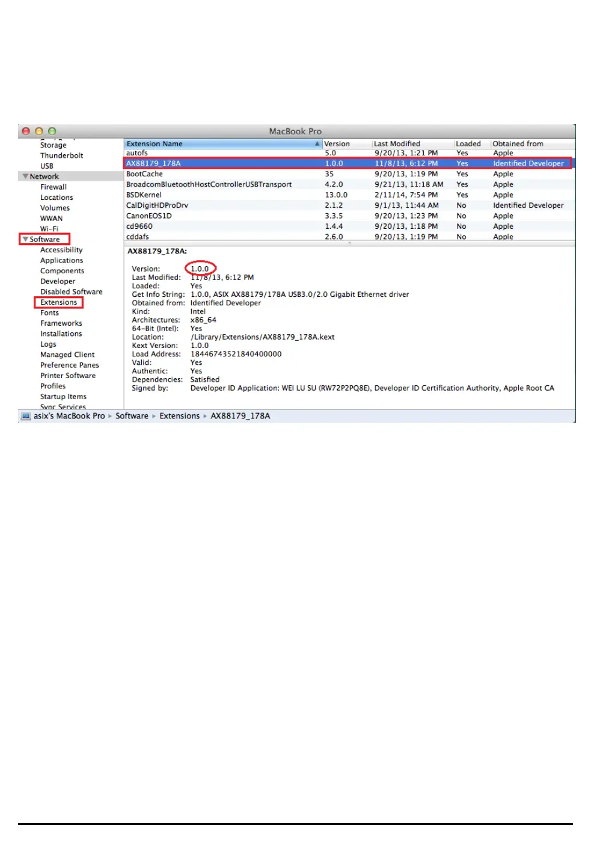The width and height of the screenshot is (606, 867).
Task: Click Extensions in the bottom path bar
Action: [179, 416]
